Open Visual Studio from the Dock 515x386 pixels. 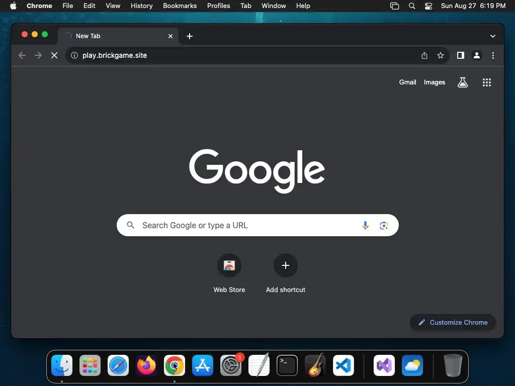pyautogui.click(x=384, y=365)
